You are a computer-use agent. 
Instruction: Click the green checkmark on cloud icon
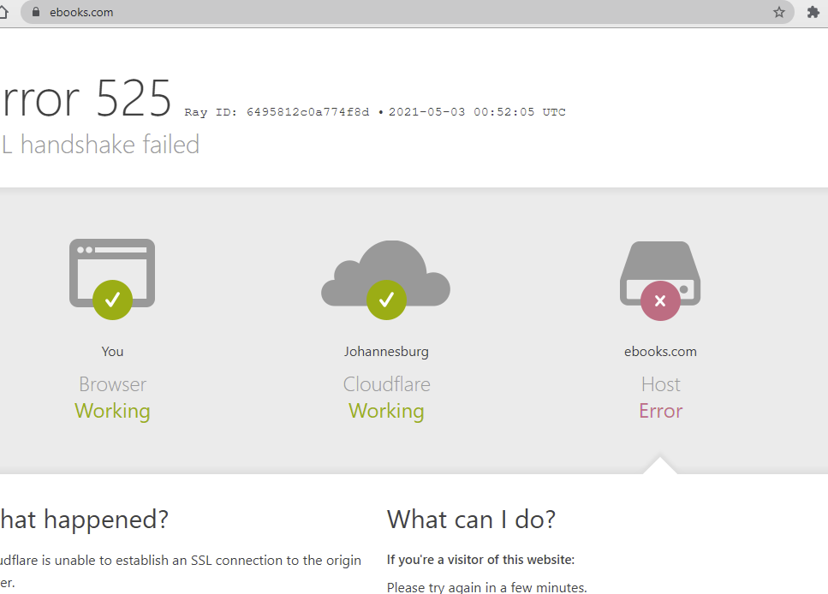click(x=386, y=300)
